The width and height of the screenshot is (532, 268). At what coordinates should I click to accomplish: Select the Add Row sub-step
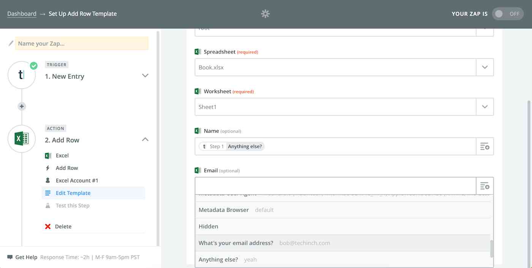coord(67,168)
